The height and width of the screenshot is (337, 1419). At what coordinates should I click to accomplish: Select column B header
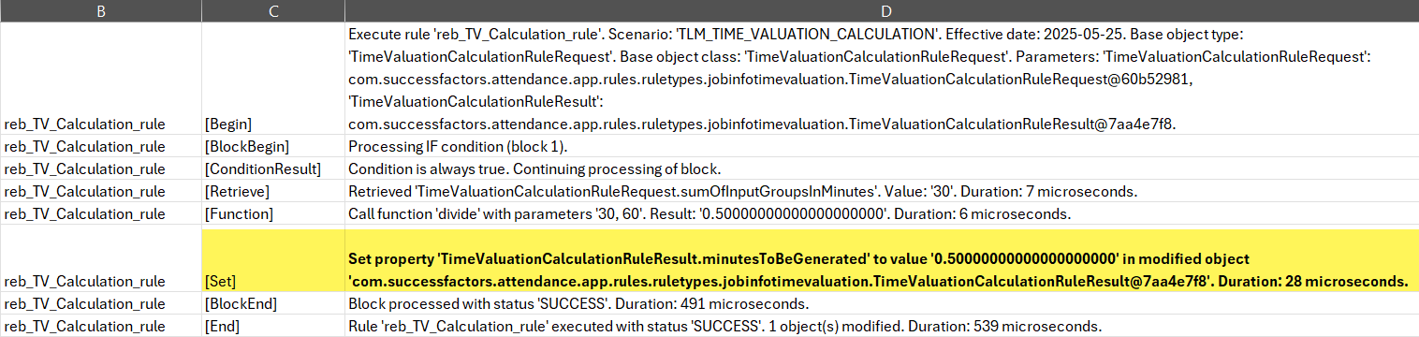click(x=100, y=11)
